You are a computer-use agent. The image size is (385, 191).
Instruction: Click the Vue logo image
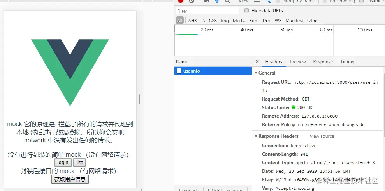point(70,73)
